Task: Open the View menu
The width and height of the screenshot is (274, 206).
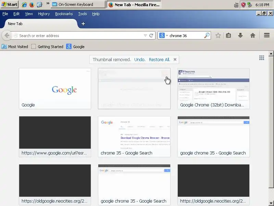Action: click(x=29, y=14)
